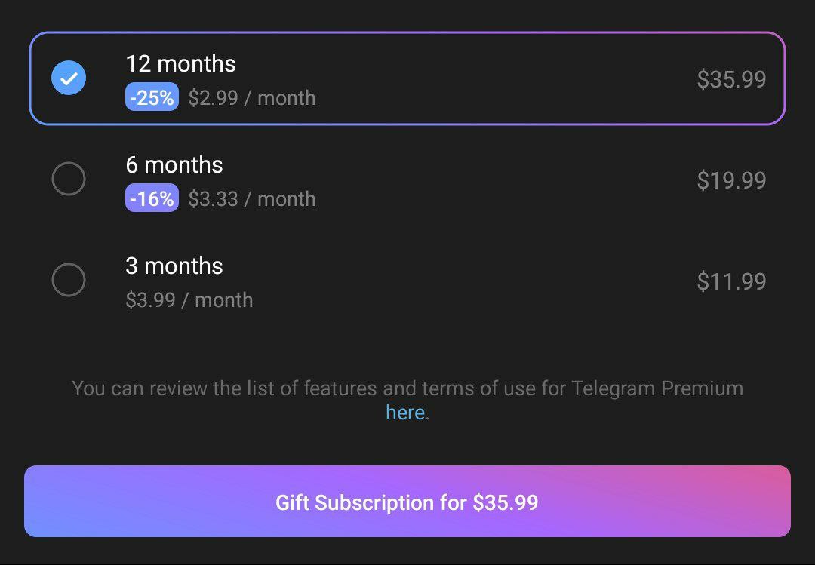This screenshot has height=565, width=815.
Task: Click the $35.99 price in the 12 months row
Action: pyautogui.click(x=731, y=79)
